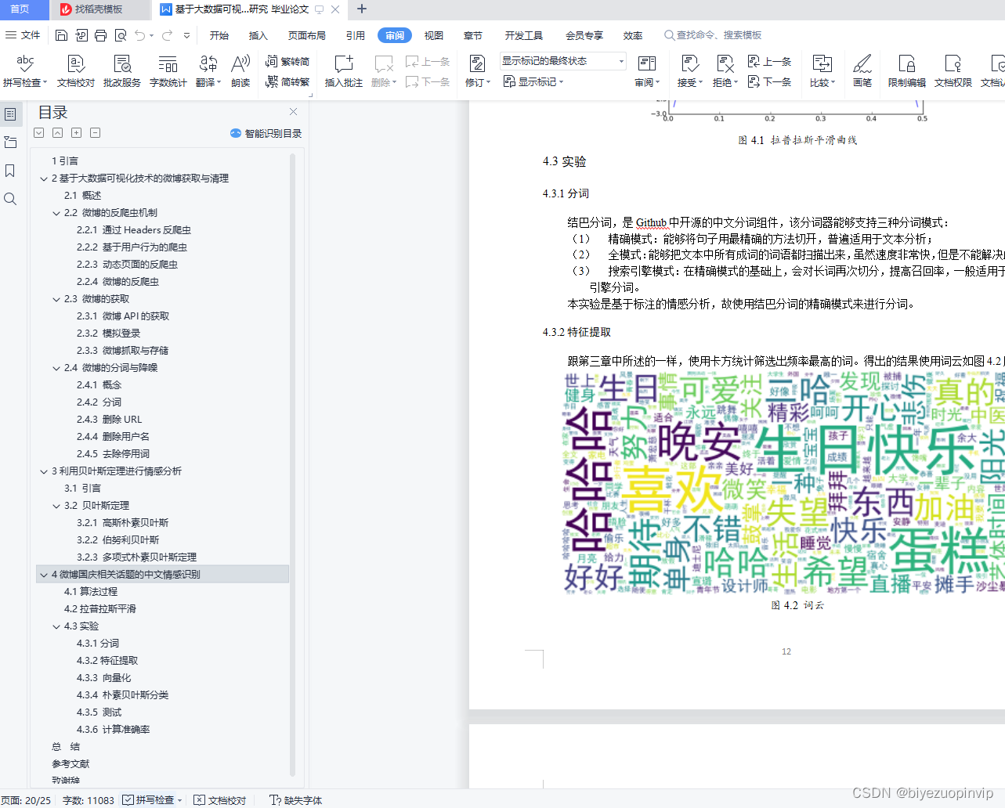Click the bookmark icon in left sidebar
This screenshot has height=808, width=1005.
[10, 171]
